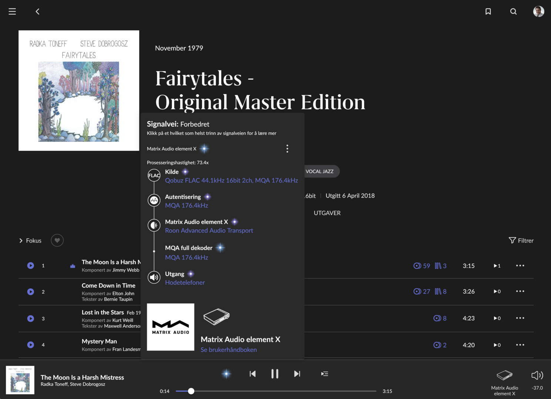Open more options for track 1
Image resolution: width=551 pixels, height=399 pixels.
coord(520,266)
